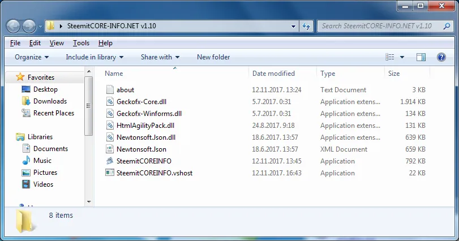Open the Share with dropdown
This screenshot has height=241, width=459.
tap(160, 57)
